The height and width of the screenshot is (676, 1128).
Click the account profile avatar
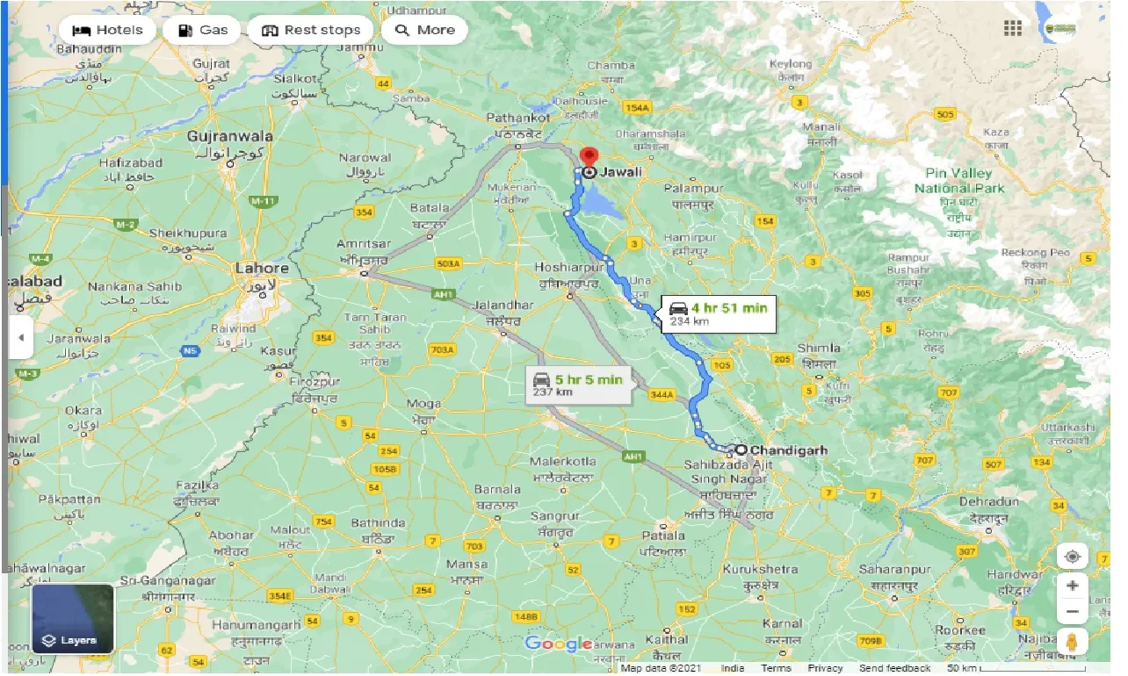tap(1061, 28)
